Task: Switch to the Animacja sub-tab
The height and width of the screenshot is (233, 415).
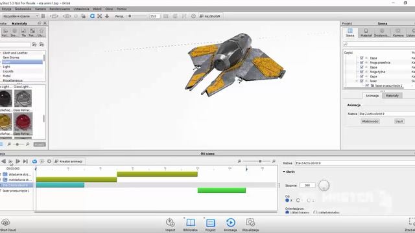Action: click(x=372, y=96)
